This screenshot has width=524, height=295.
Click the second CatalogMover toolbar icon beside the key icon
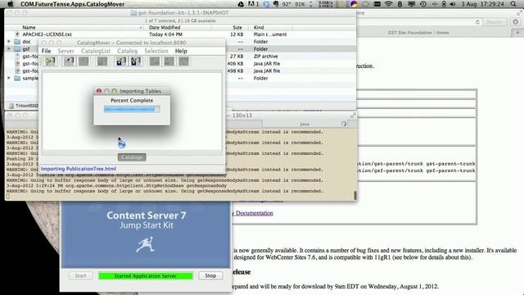(x=69, y=61)
